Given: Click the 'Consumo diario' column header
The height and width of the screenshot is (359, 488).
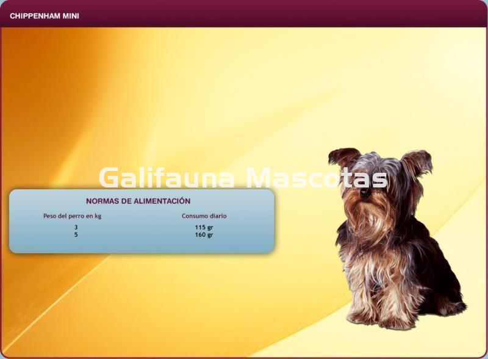Looking at the screenshot, I should [x=204, y=216].
